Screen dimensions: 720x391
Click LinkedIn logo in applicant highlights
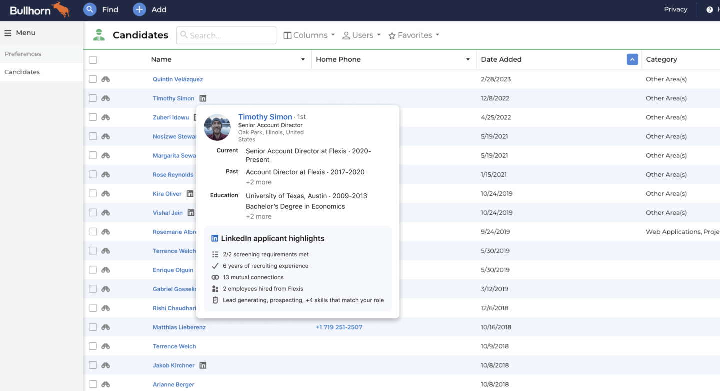click(215, 238)
